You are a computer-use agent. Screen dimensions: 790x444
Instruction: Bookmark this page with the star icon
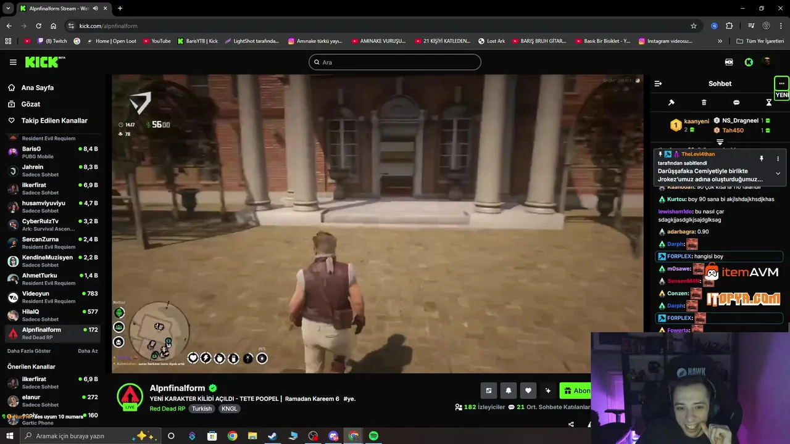click(x=694, y=26)
